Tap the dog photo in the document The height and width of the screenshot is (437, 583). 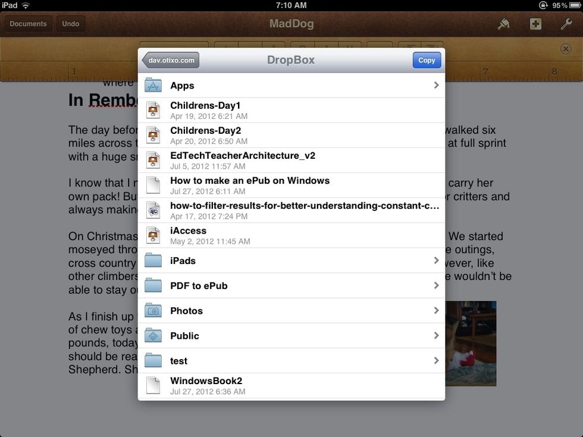pos(471,344)
